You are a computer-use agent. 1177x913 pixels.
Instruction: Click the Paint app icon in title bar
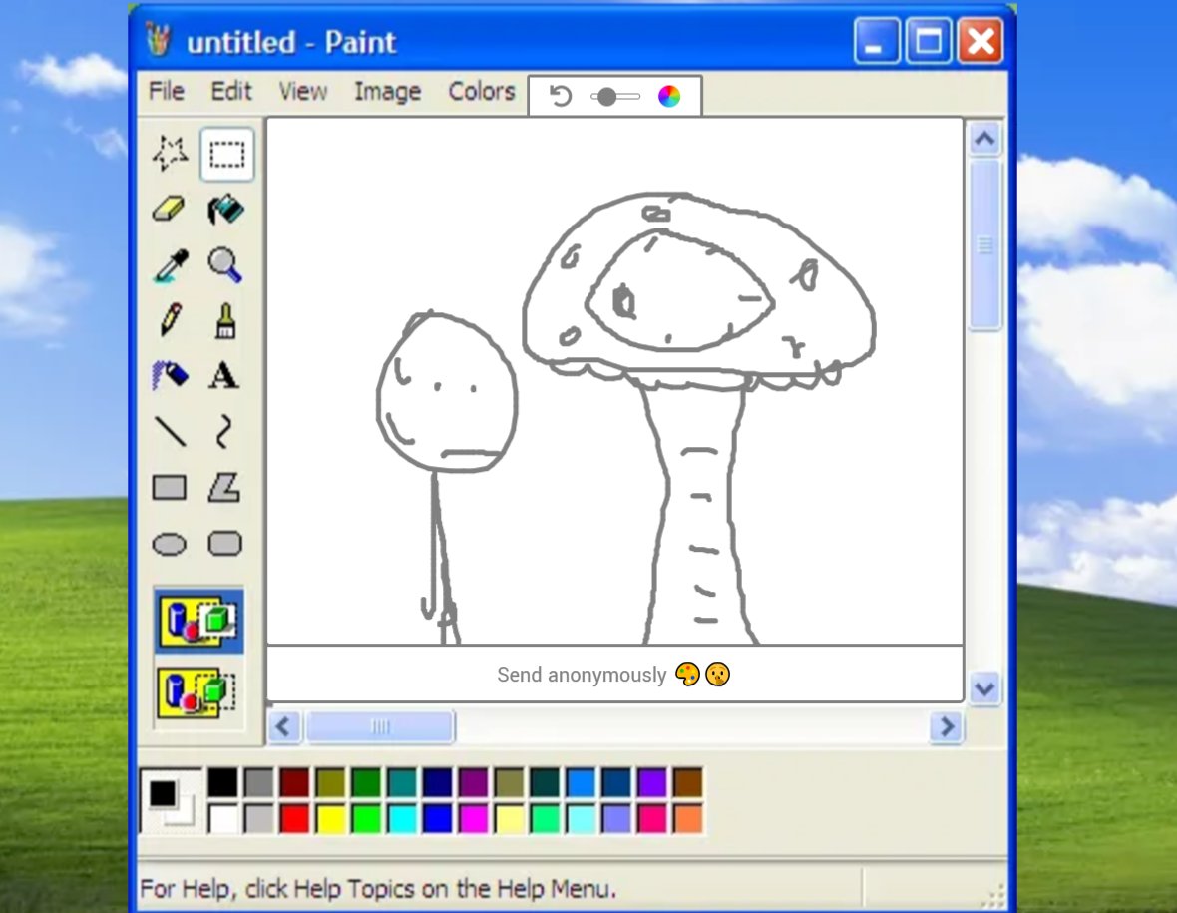[x=159, y=41]
